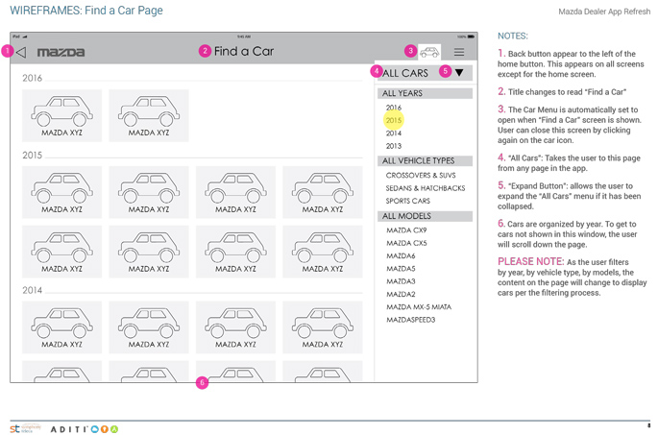658x435 pixels.
Task: Pick Mazda CX5 model
Action: (x=406, y=243)
